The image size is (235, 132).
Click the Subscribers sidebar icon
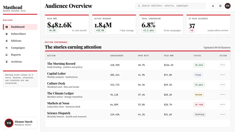coord(6,34)
